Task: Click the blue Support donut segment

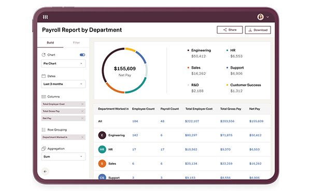Action: pos(142,56)
